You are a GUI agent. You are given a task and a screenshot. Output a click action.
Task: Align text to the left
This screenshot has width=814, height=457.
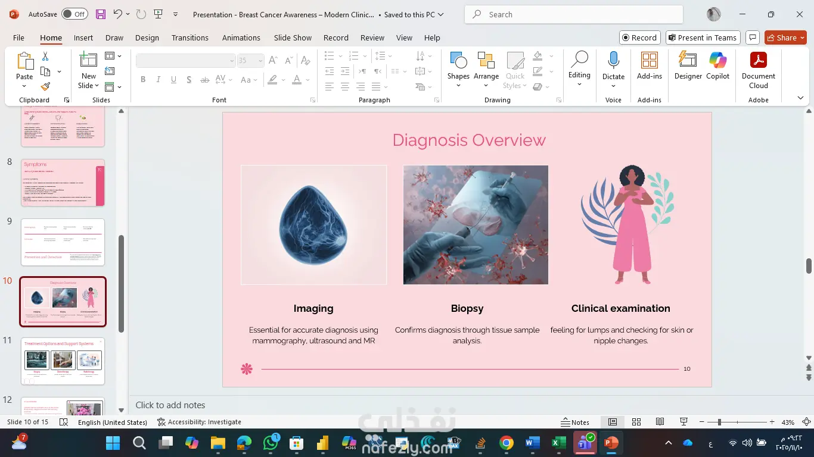coord(330,87)
